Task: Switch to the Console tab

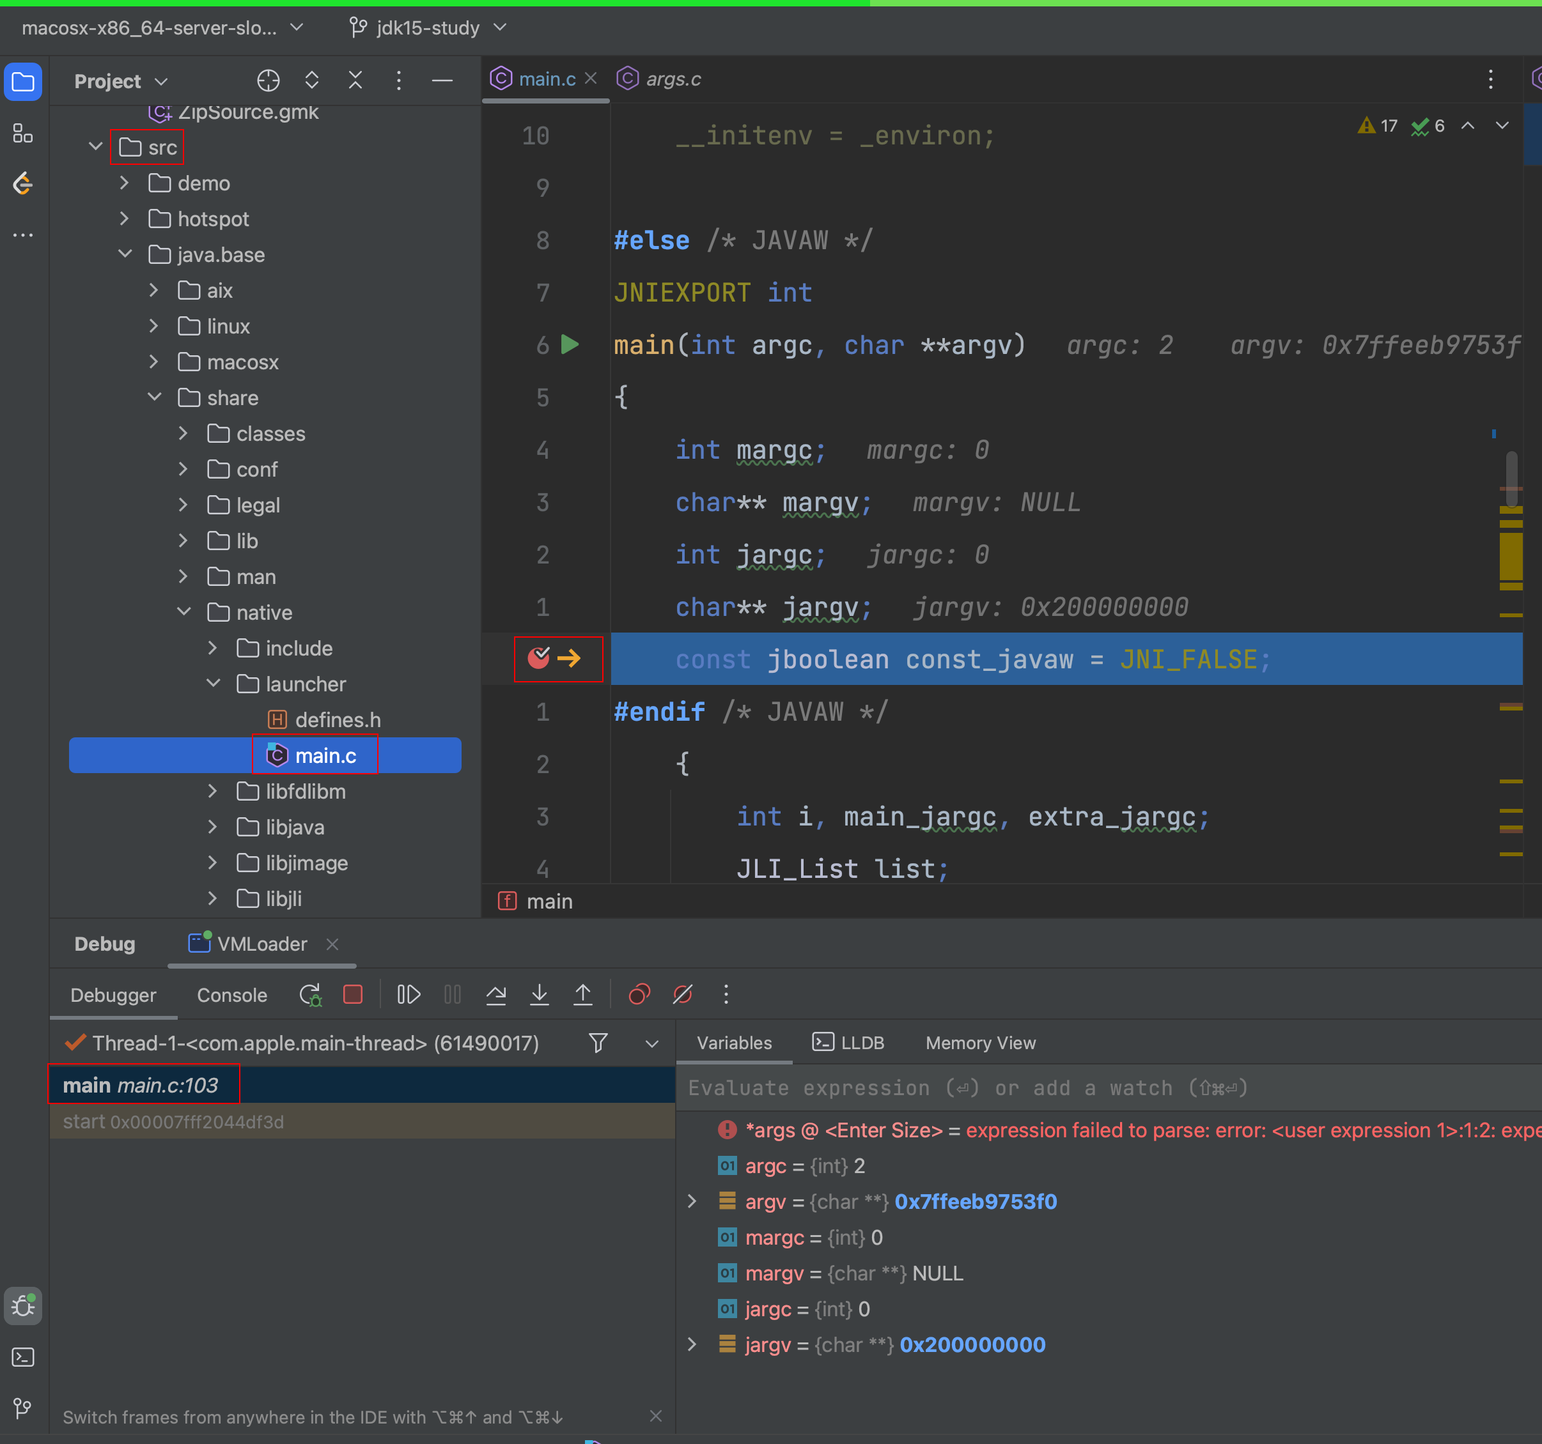Action: click(232, 995)
